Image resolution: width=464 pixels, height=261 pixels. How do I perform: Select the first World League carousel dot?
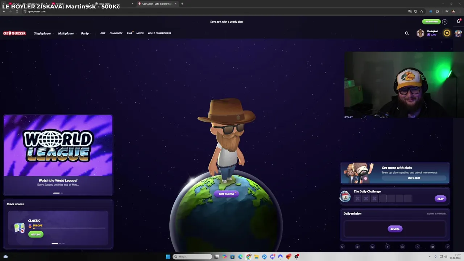[56, 193]
